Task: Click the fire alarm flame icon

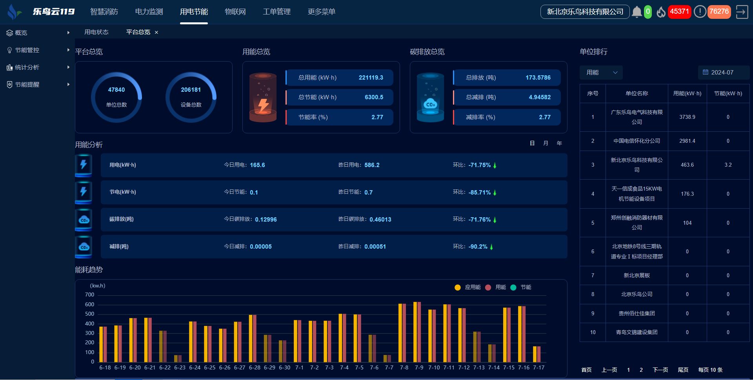Action: point(661,12)
